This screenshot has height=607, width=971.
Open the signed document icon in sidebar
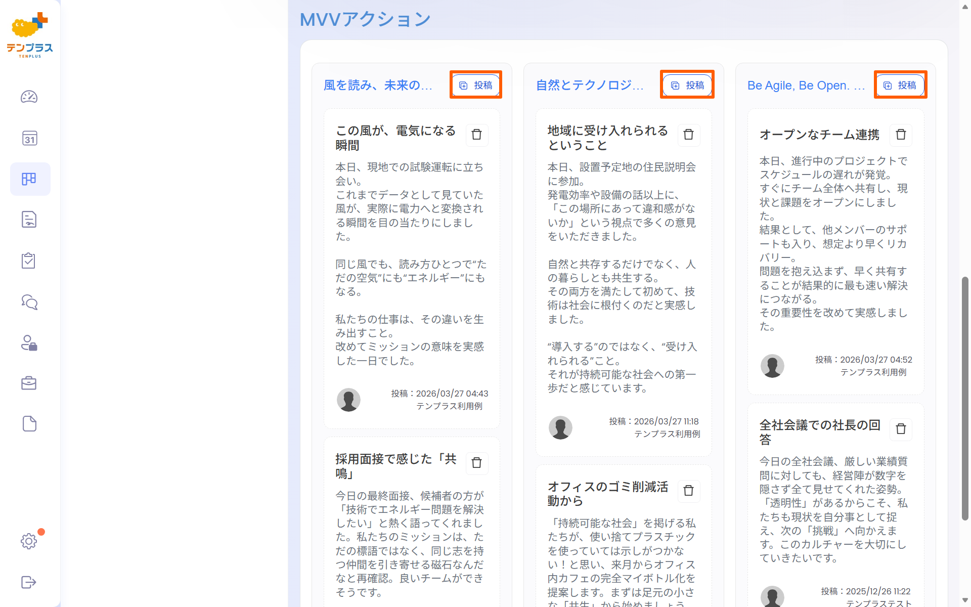point(29,220)
